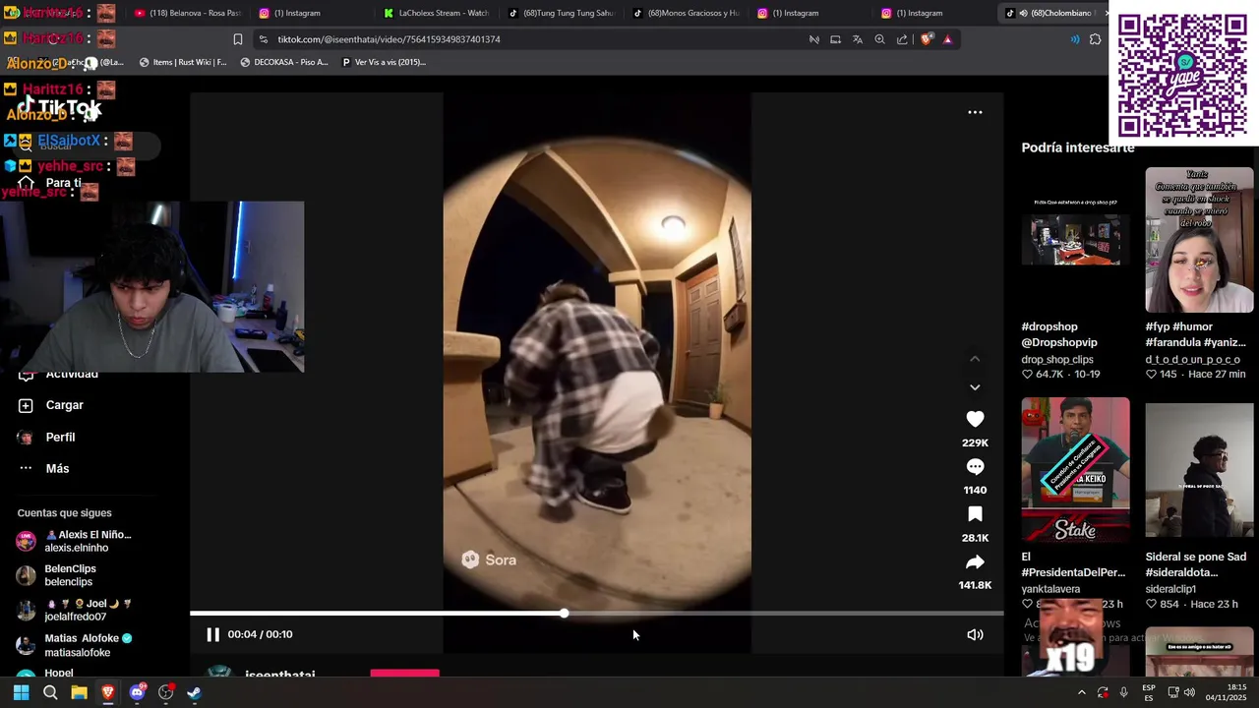Open the Windows taskbar search icon
The width and height of the screenshot is (1259, 708).
[x=50, y=693]
